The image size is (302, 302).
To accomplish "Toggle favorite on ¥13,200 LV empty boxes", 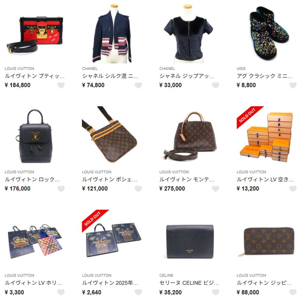I will coord(293,188).
